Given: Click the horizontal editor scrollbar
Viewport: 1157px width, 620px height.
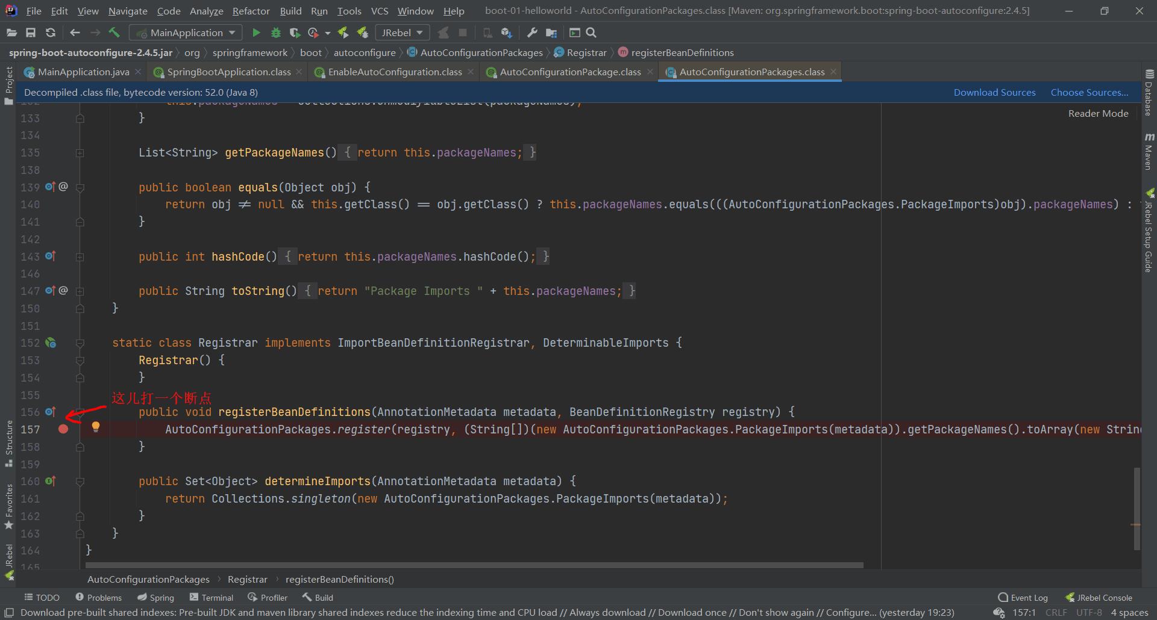Looking at the screenshot, I should (x=474, y=565).
